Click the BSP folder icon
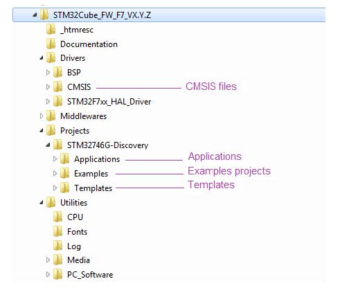This screenshot has width=340, height=299. click(57, 73)
